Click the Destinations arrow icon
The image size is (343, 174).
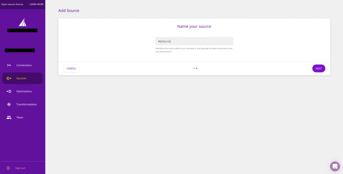[x=9, y=91]
